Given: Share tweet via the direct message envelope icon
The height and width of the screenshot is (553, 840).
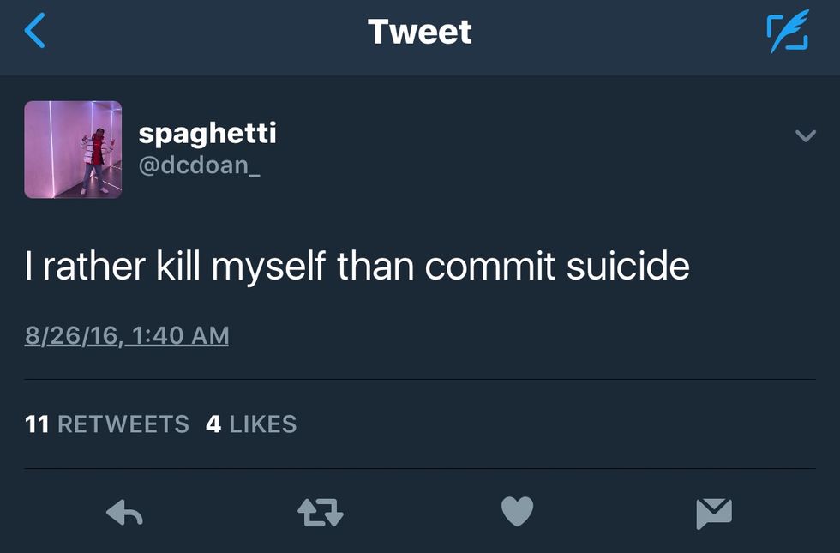Looking at the screenshot, I should click(x=714, y=513).
